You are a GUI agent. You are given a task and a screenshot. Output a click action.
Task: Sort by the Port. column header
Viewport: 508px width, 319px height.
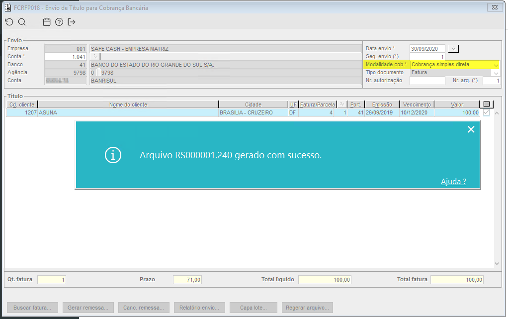(x=356, y=105)
